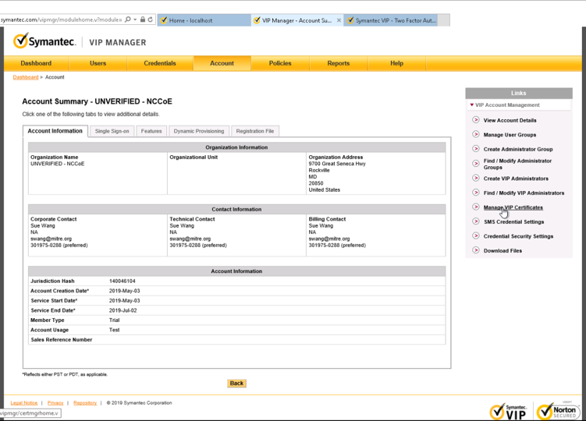Go to the Policies menu
The image size is (586, 421).
[x=280, y=63]
